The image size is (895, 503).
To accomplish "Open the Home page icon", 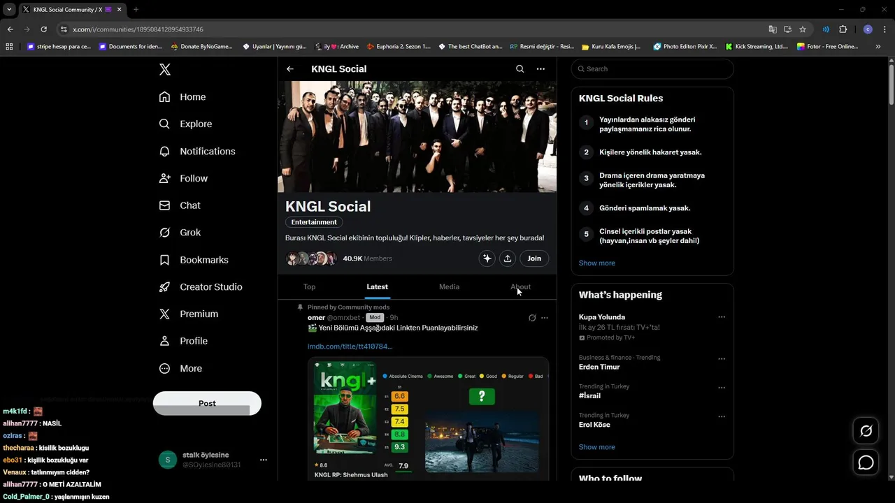I will tap(164, 97).
